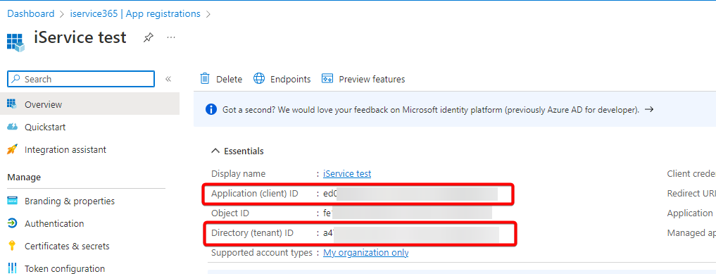Click the Manage section heading

pos(24,177)
